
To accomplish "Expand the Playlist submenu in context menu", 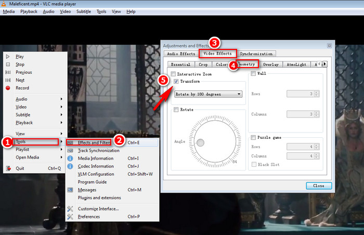I will pos(35,150).
